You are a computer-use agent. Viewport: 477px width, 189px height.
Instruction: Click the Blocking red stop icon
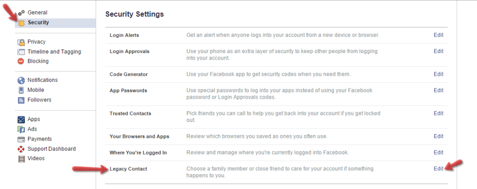[x=21, y=61]
